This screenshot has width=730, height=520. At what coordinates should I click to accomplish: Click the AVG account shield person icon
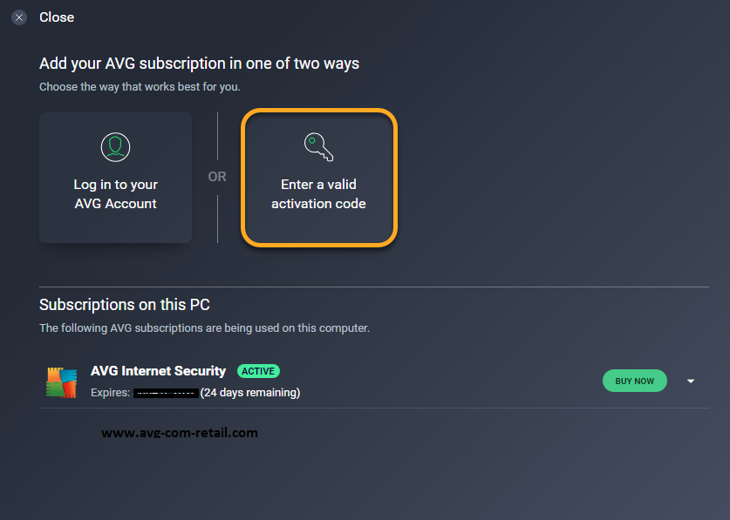(x=115, y=147)
